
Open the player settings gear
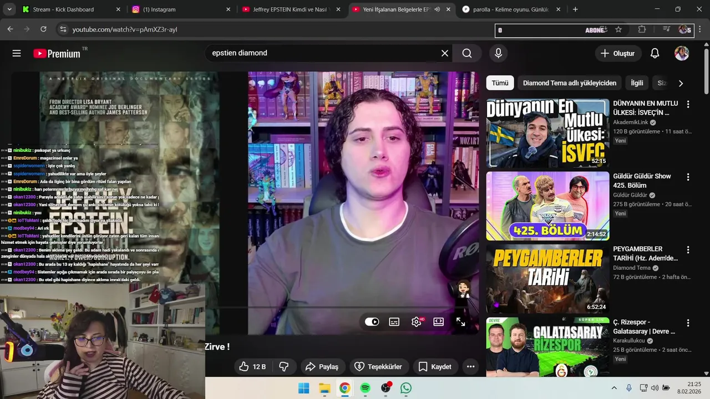pyautogui.click(x=417, y=321)
